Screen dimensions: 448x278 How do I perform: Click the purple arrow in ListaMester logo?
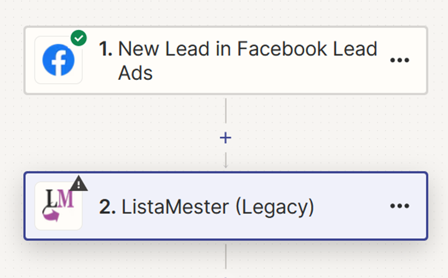tap(51, 215)
